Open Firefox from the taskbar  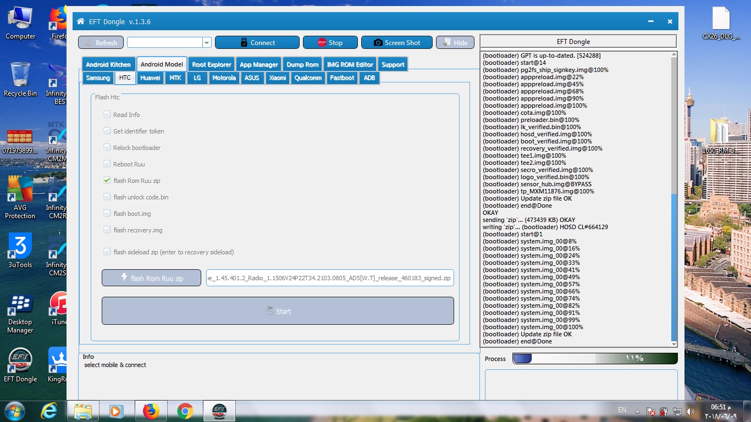pos(150,411)
